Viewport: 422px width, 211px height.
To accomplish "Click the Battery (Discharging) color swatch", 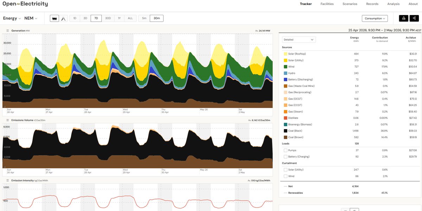I will [x=286, y=79].
